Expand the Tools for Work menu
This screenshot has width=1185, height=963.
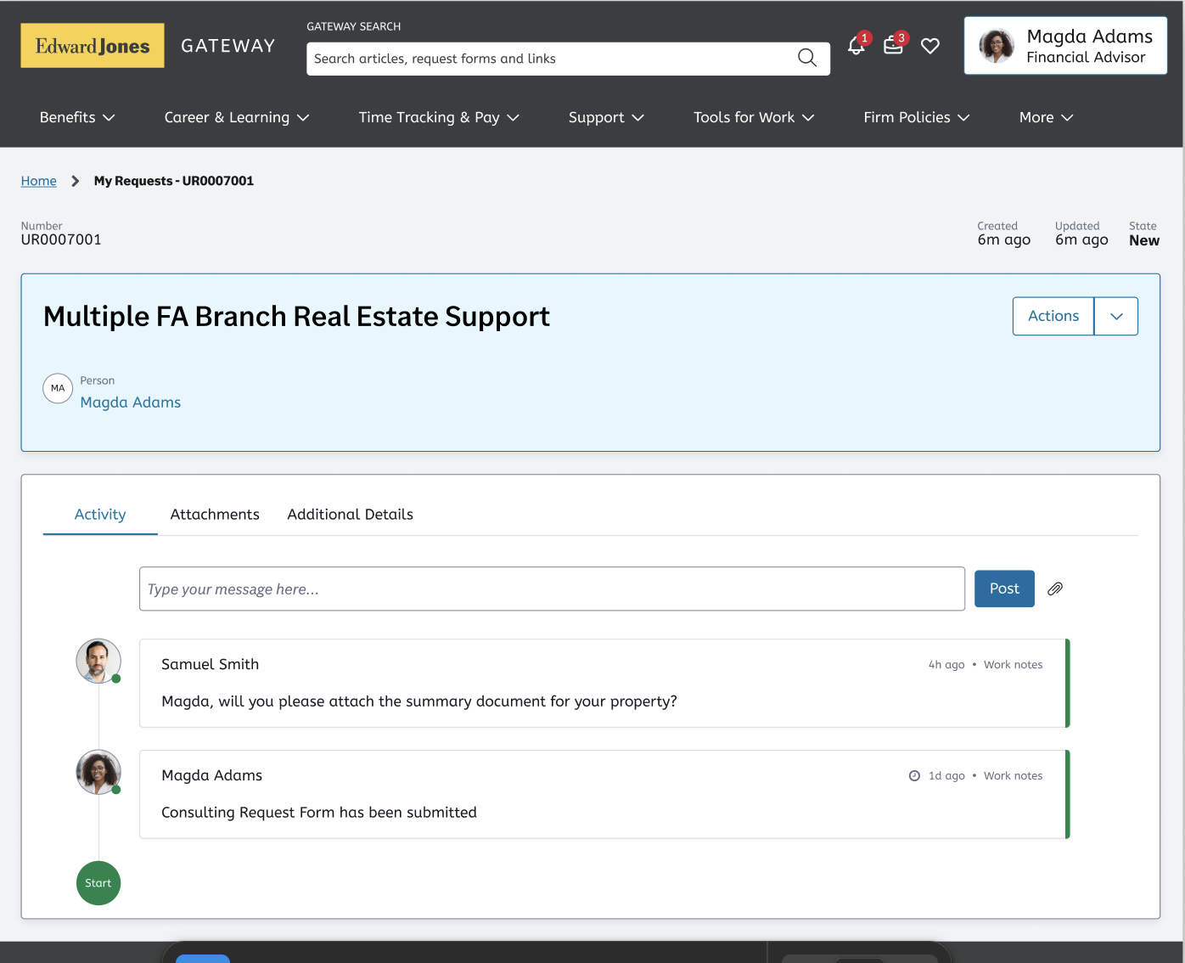[754, 117]
